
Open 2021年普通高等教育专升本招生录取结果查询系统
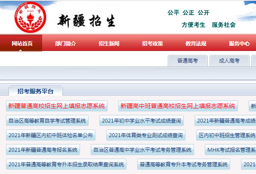point(66,164)
